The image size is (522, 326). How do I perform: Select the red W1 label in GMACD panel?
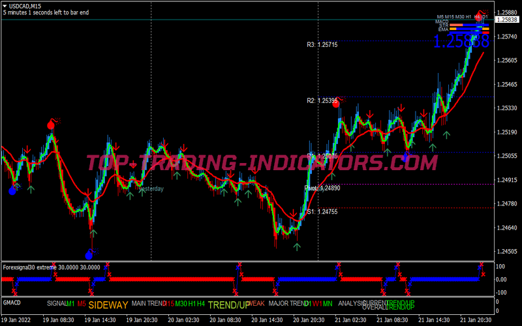click(317, 303)
